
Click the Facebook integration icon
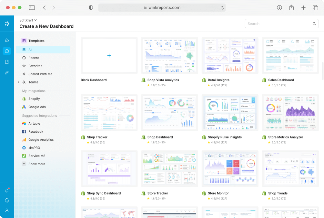coord(24,132)
